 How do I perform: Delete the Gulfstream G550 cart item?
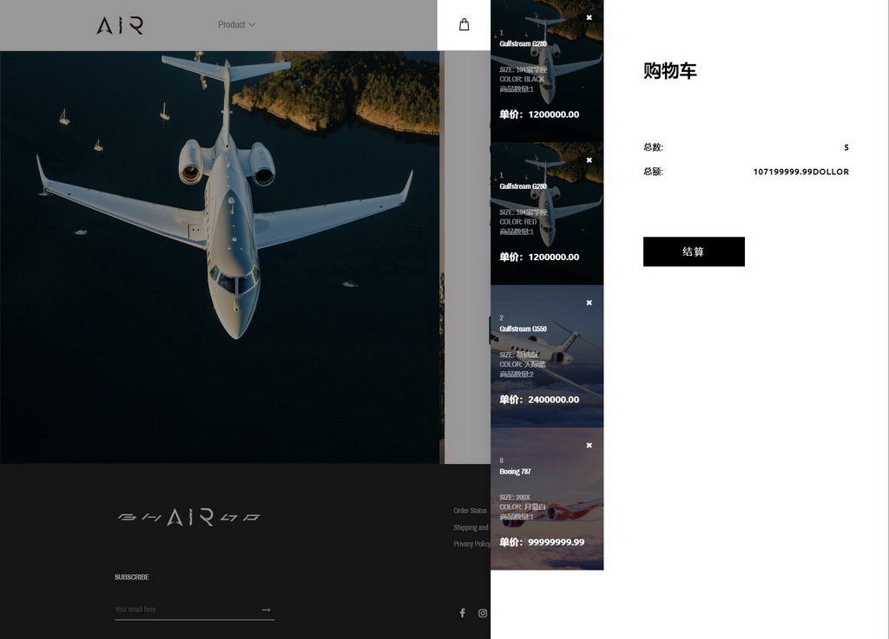click(589, 303)
